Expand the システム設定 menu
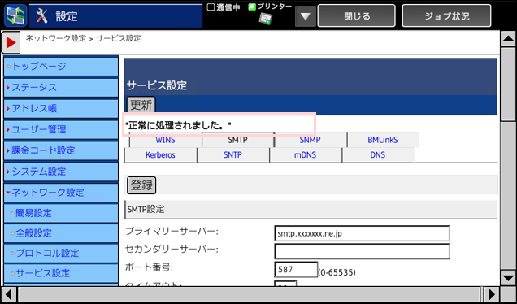The image size is (517, 304). [x=61, y=172]
